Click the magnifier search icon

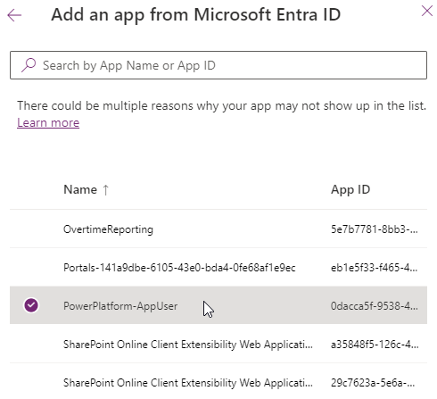click(29, 65)
